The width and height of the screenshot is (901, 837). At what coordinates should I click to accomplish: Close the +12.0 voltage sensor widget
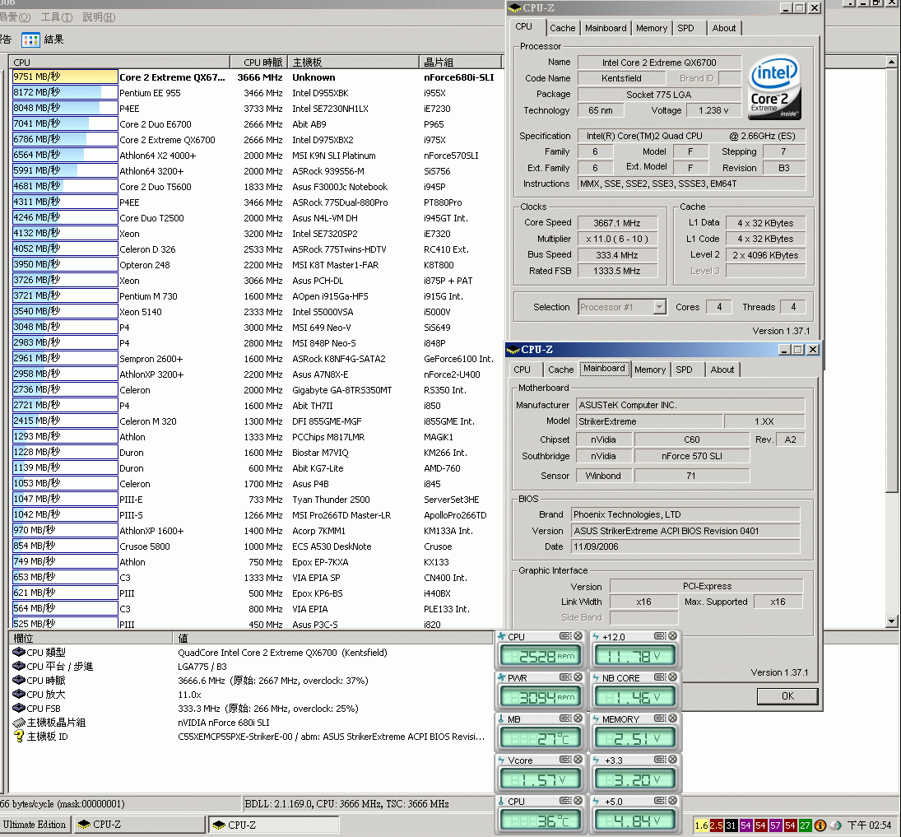click(x=673, y=636)
